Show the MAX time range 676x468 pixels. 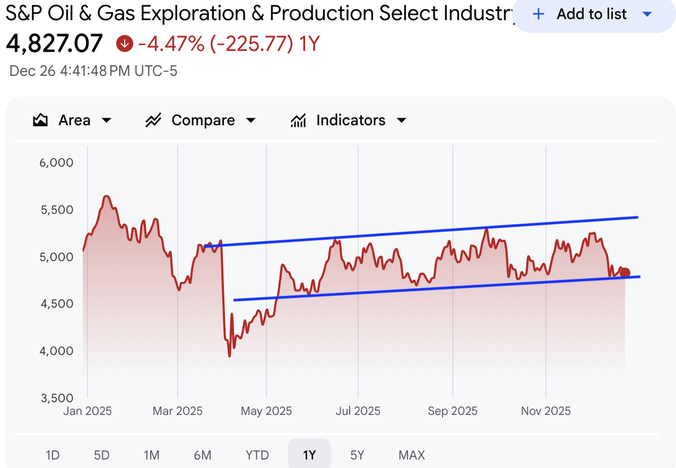point(412,455)
